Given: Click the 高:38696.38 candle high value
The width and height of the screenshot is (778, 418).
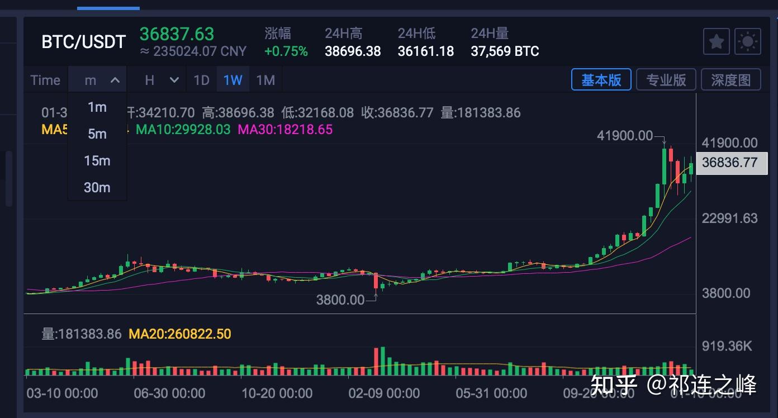Looking at the screenshot, I should [238, 113].
